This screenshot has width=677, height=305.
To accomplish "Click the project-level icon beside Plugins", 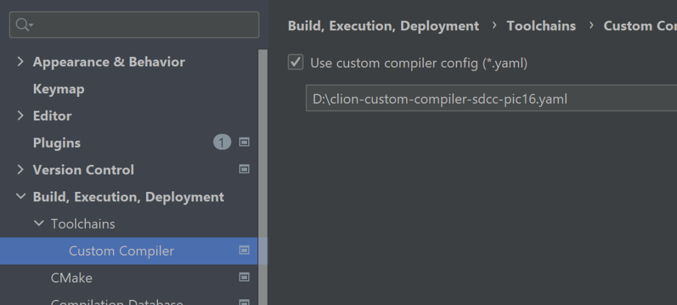I will pos(244,142).
